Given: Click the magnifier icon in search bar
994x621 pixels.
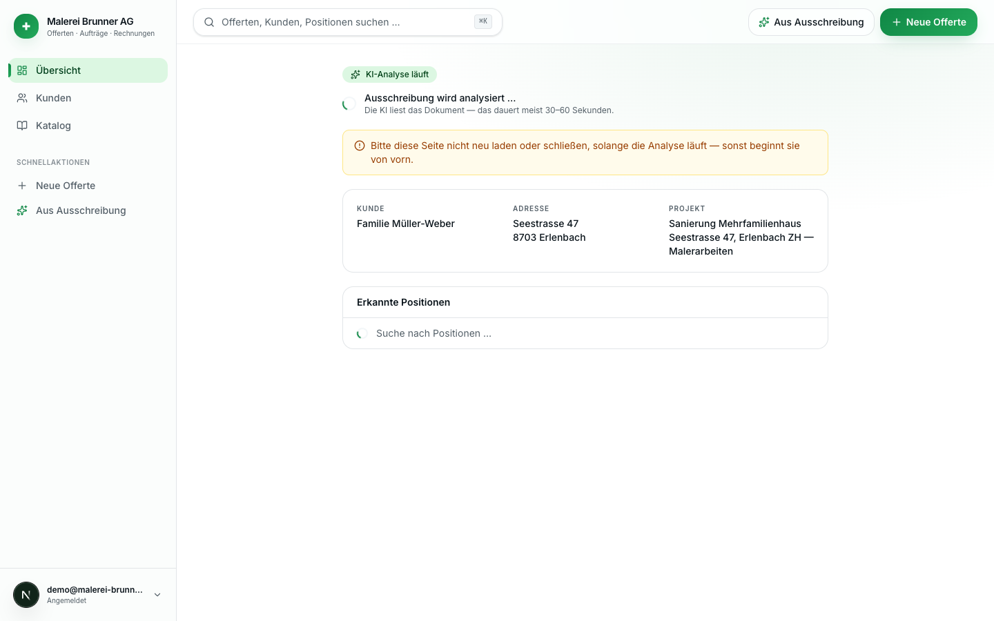Looking at the screenshot, I should [x=209, y=22].
